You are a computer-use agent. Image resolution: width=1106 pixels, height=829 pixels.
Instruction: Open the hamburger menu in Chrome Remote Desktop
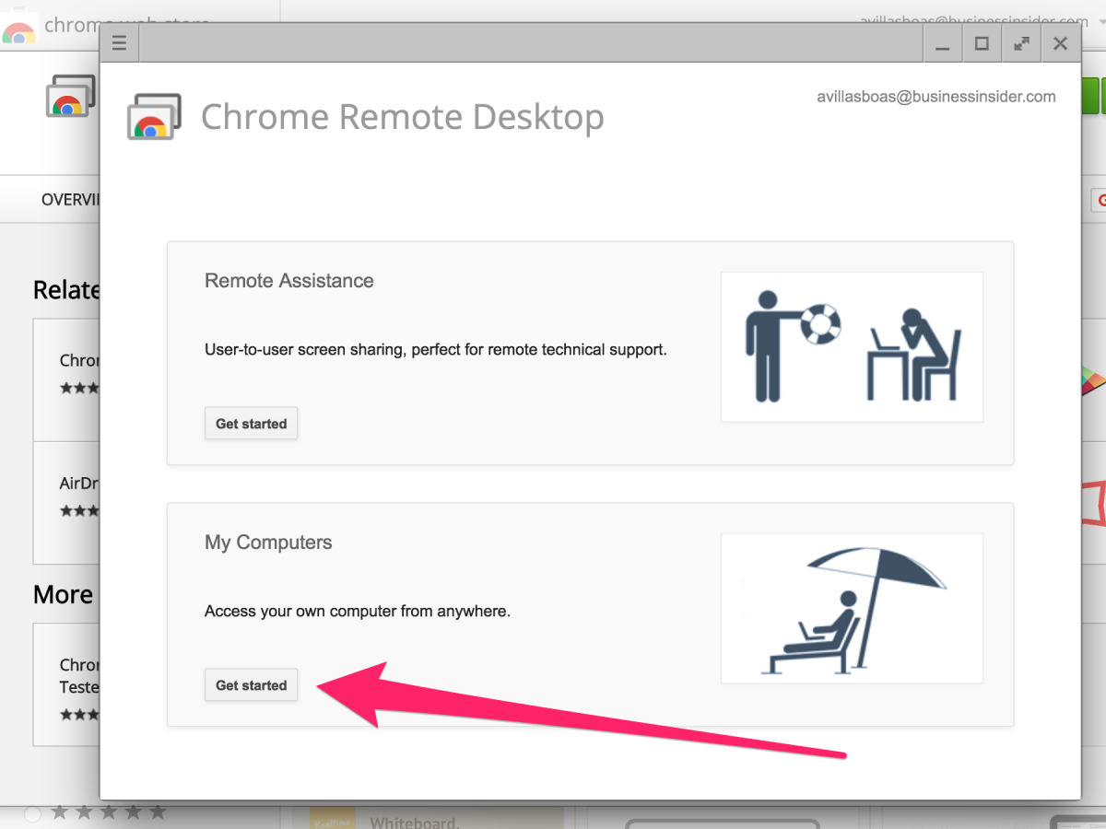pos(119,43)
